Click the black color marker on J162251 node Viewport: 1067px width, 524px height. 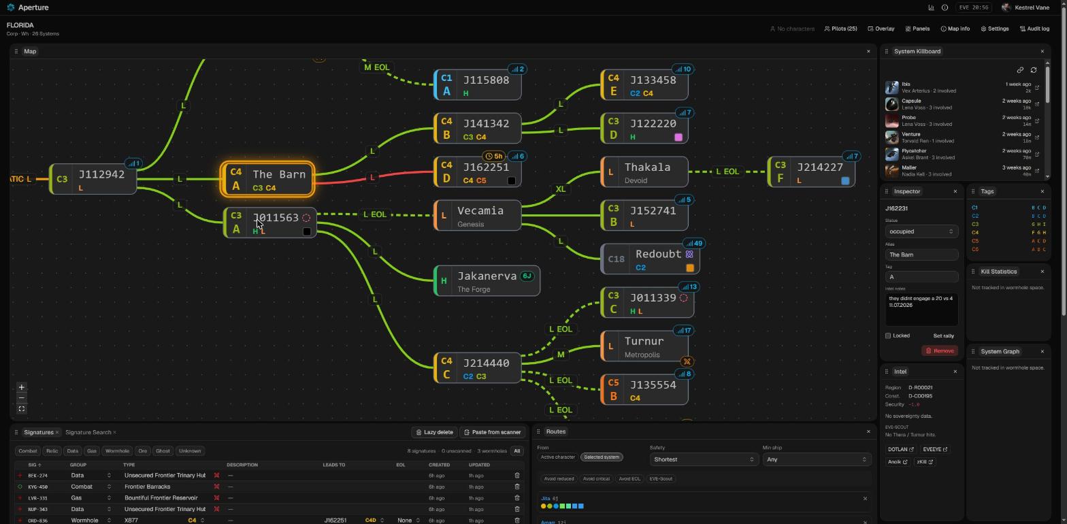pos(512,181)
